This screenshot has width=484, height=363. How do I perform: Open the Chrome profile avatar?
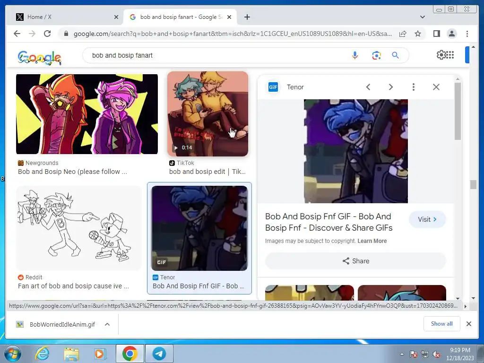tap(451, 34)
